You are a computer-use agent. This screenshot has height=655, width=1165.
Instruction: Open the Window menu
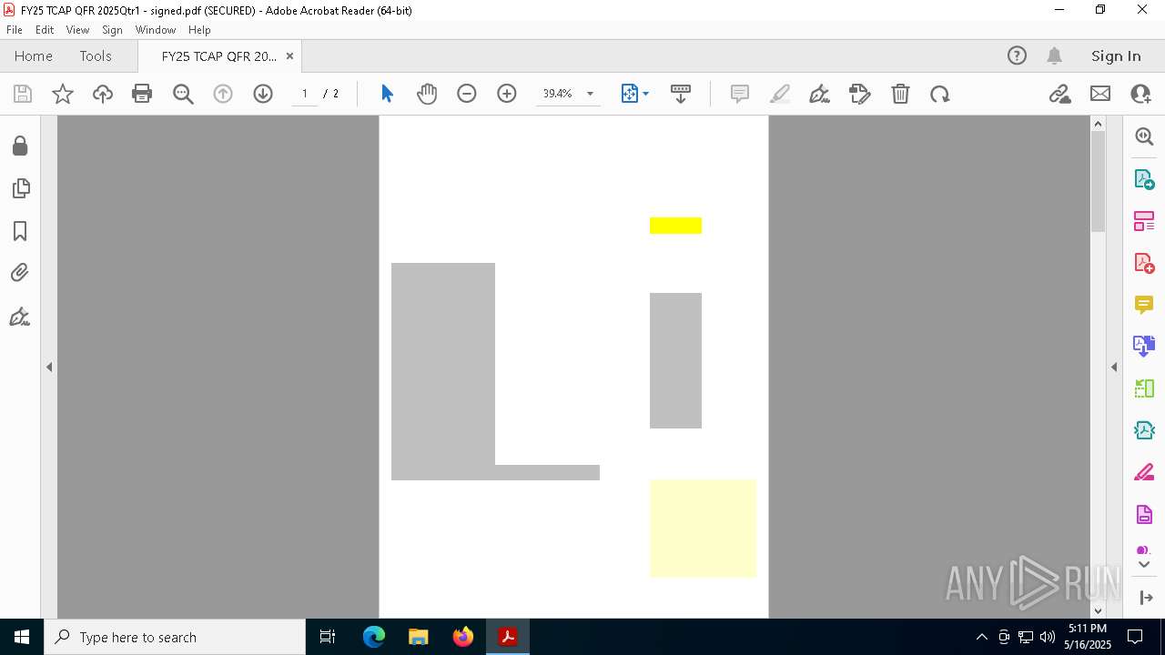point(156,30)
